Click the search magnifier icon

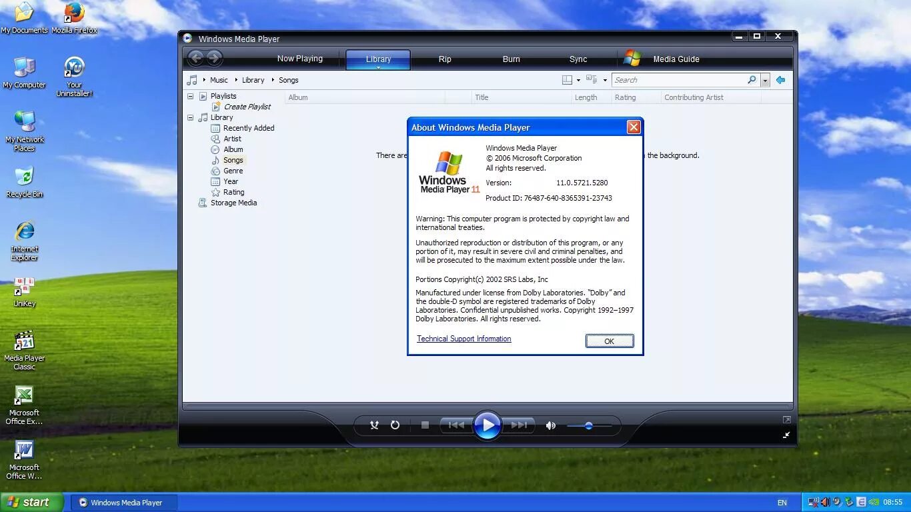pos(752,80)
